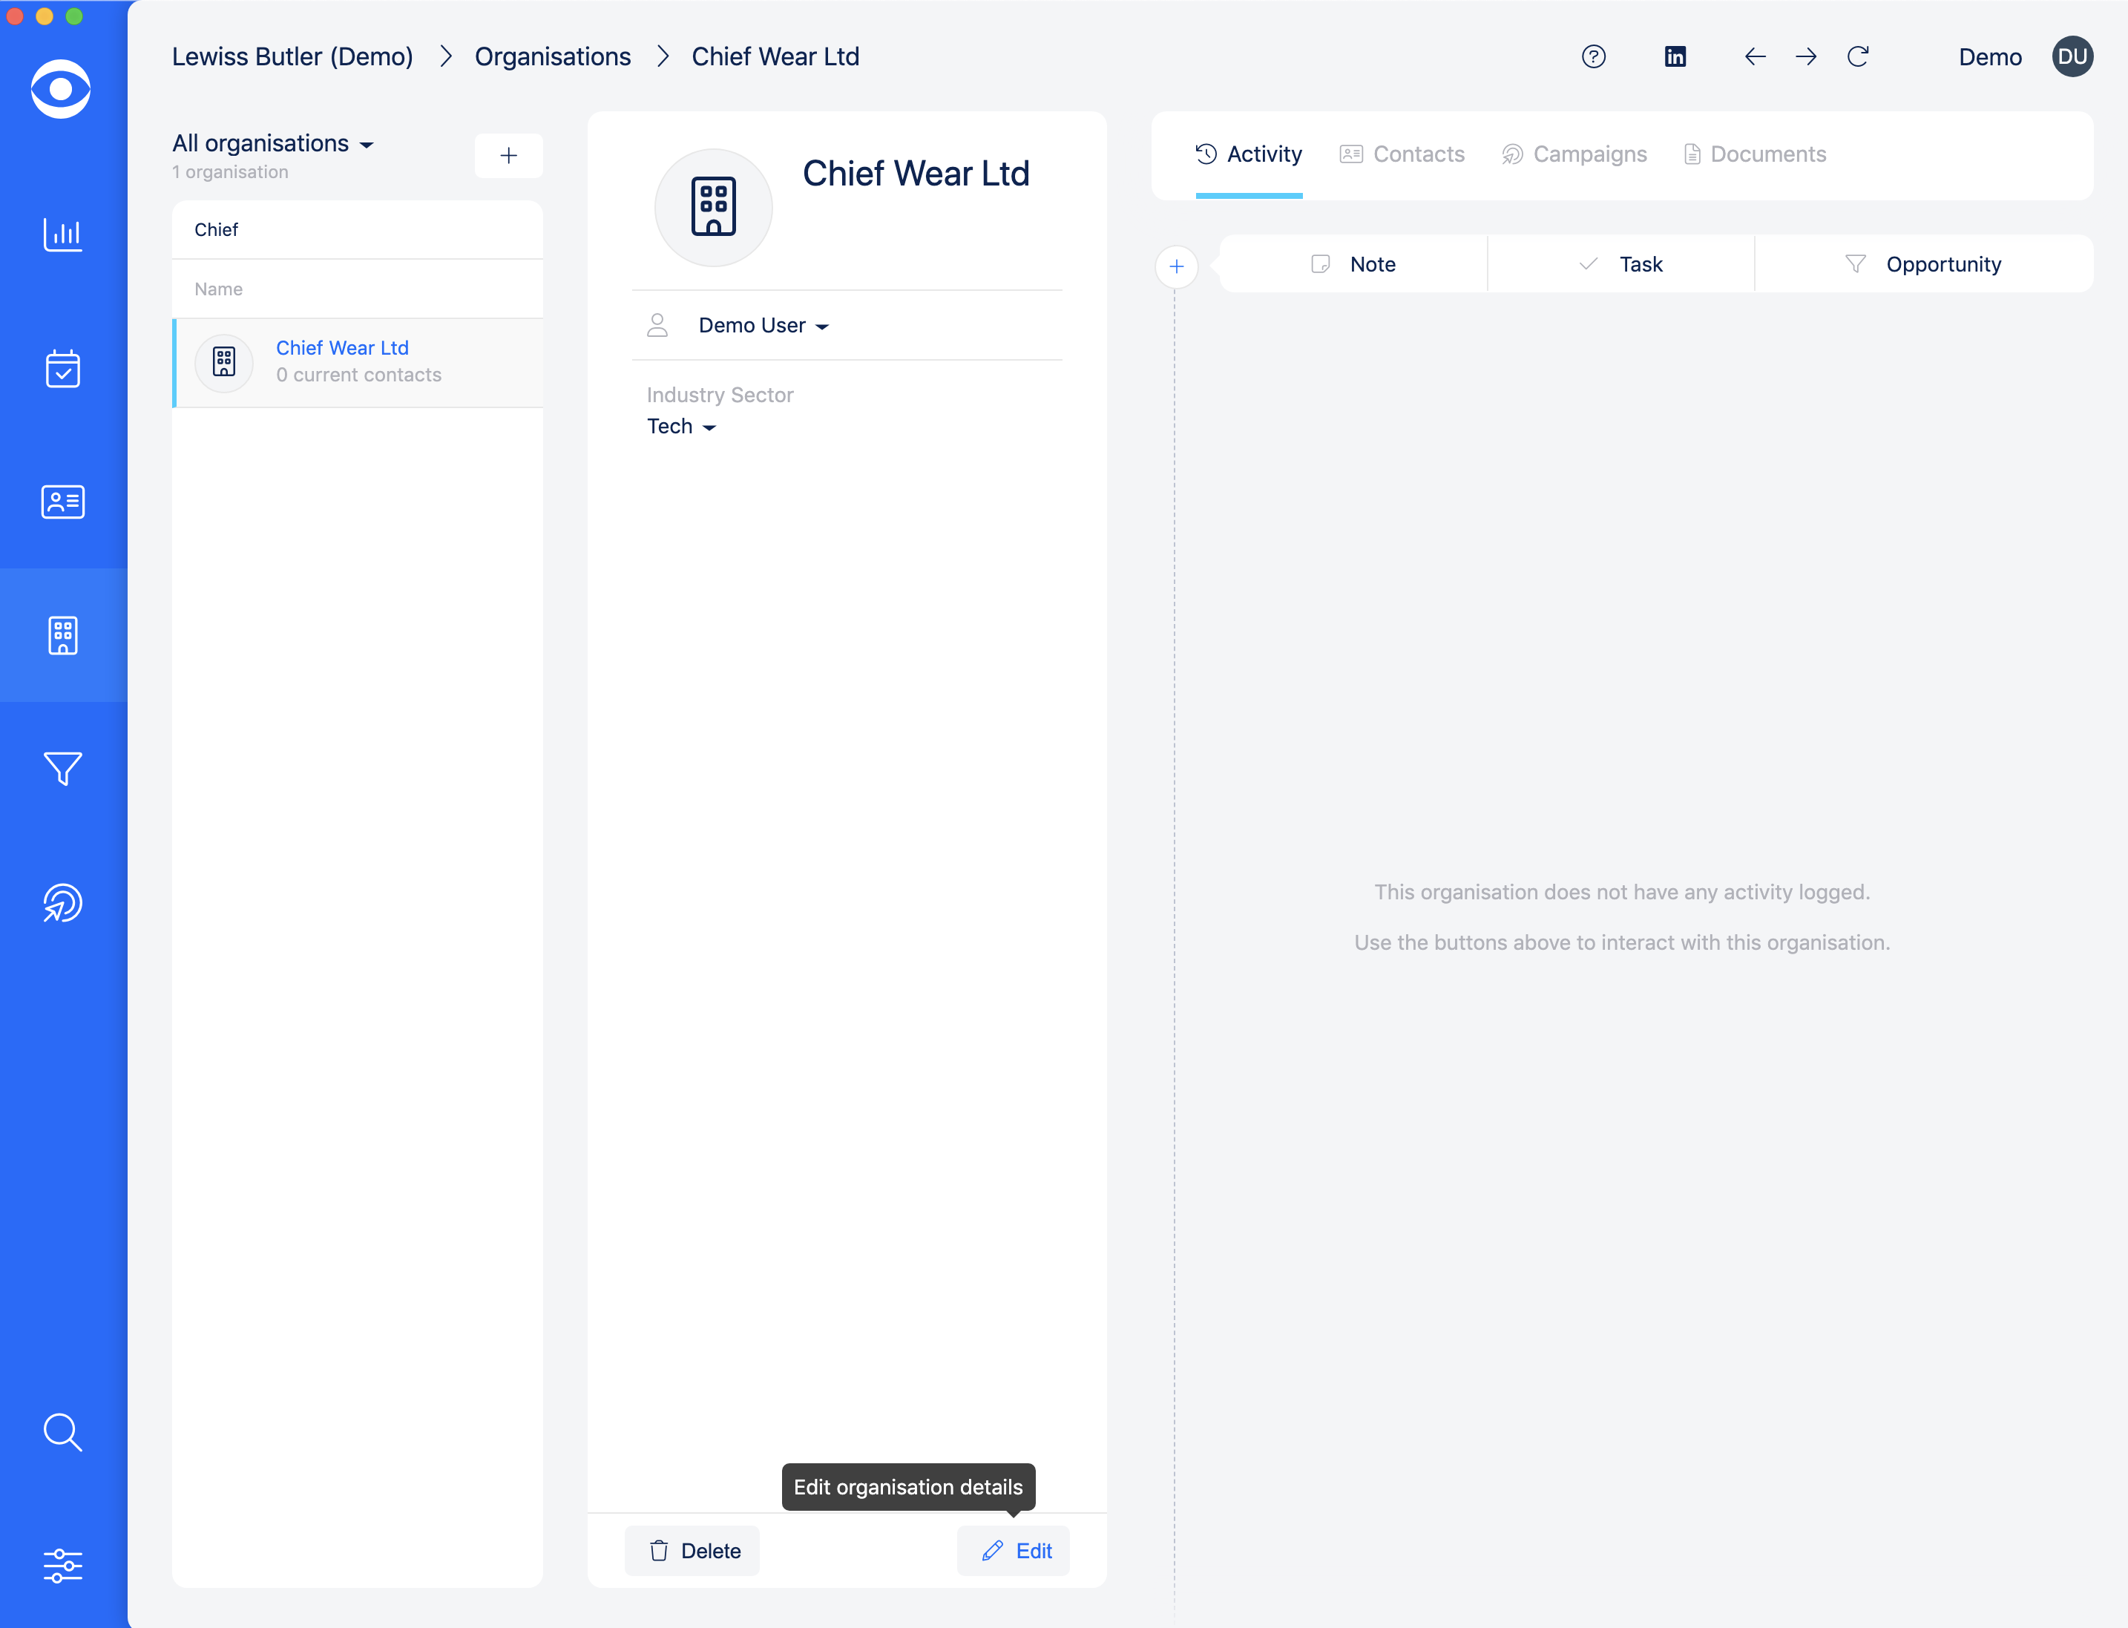
Task: Switch to the Documents tab
Action: [x=1755, y=154]
